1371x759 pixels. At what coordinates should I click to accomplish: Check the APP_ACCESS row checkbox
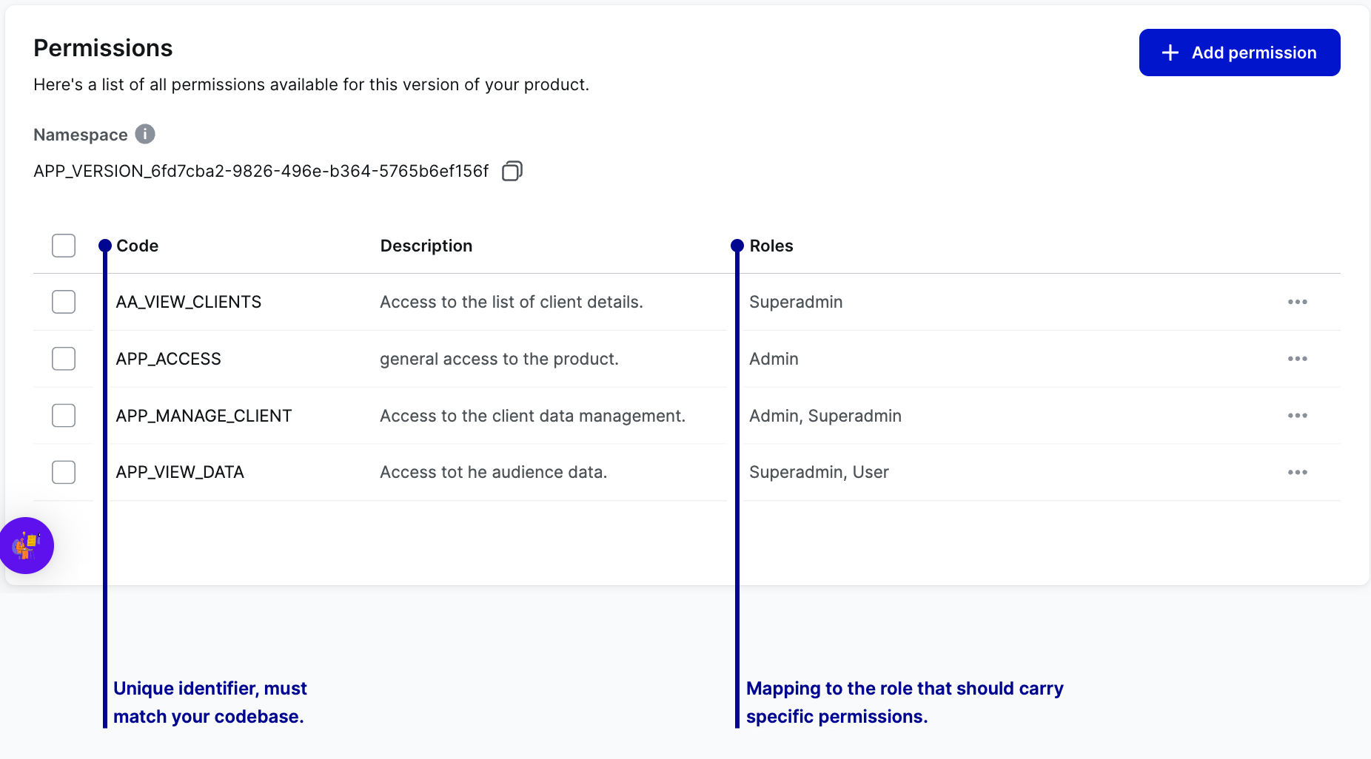pyautogui.click(x=64, y=359)
